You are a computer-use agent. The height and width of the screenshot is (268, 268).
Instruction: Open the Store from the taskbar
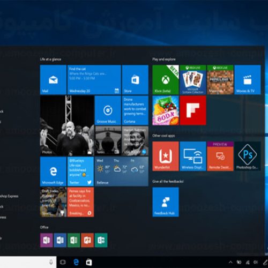coord(89,262)
